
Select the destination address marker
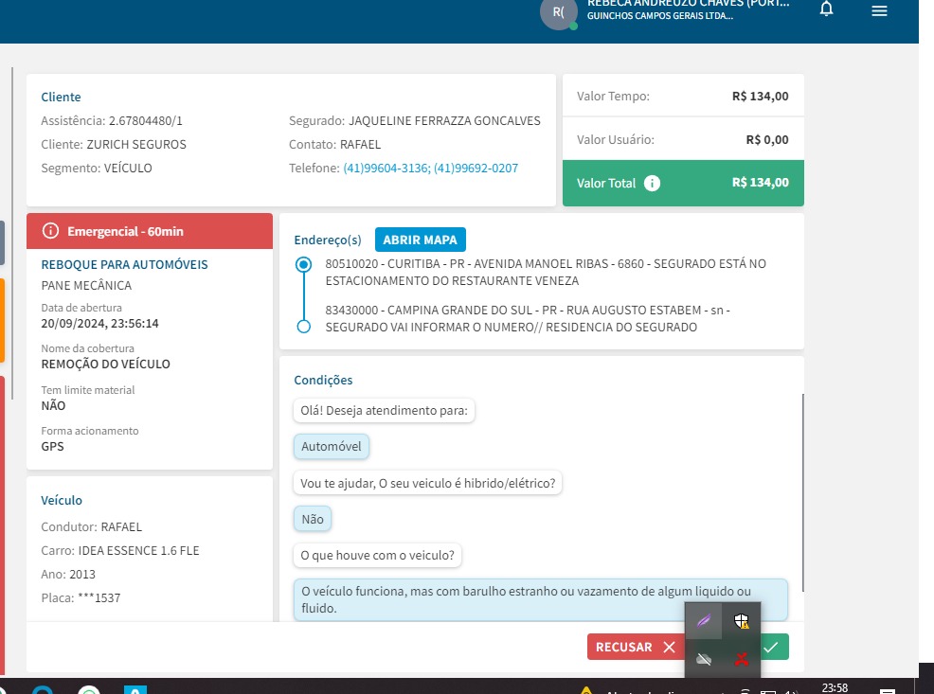click(304, 327)
